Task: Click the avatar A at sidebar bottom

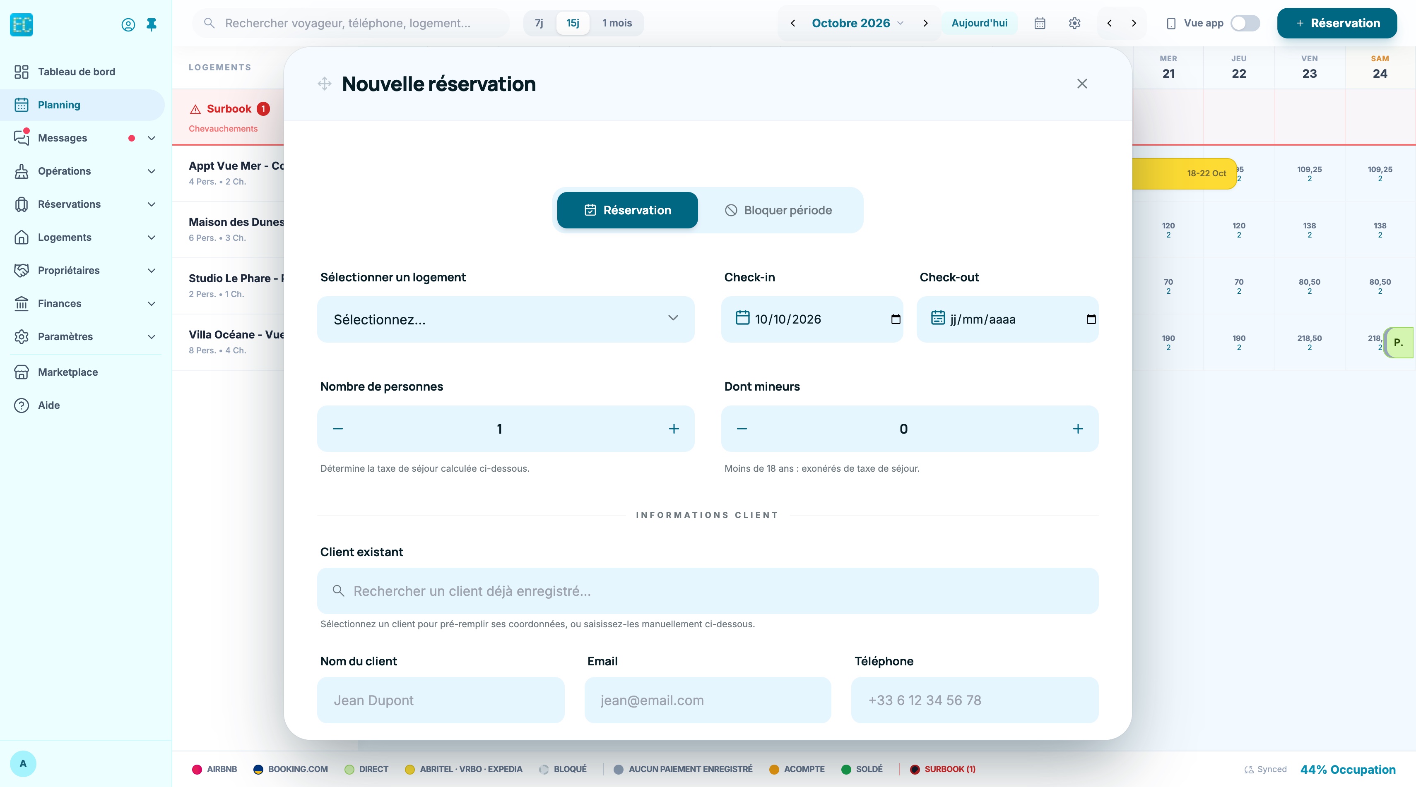Action: 22,763
